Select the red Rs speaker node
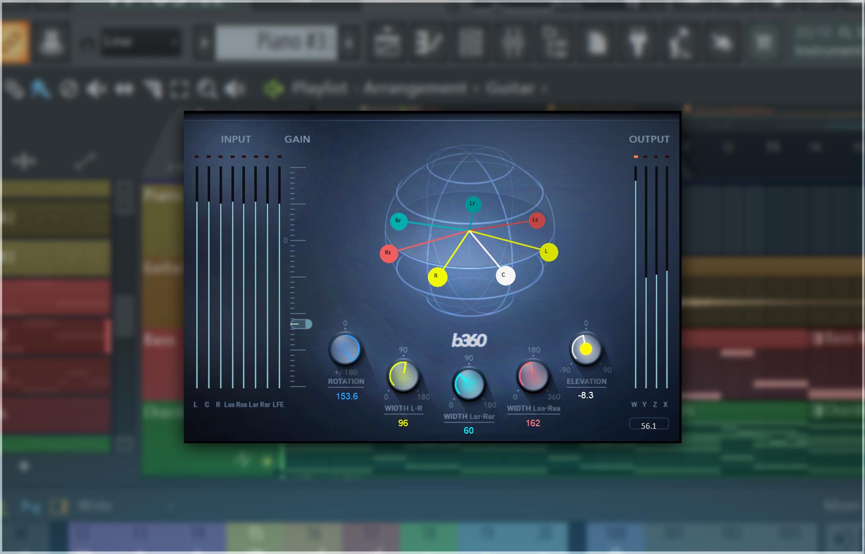The height and width of the screenshot is (554, 865). (389, 253)
